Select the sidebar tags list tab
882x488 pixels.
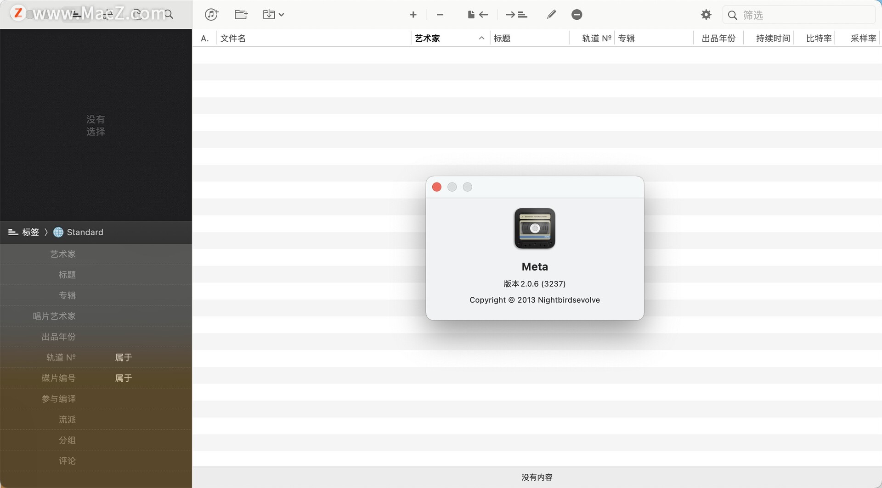click(x=77, y=15)
